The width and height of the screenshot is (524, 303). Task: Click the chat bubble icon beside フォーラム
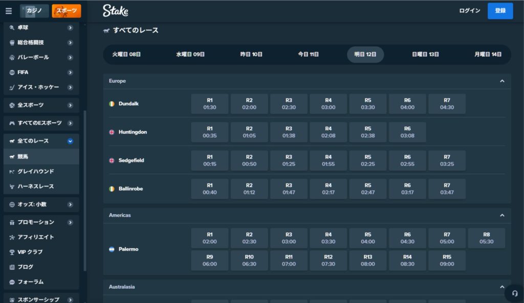click(12, 282)
